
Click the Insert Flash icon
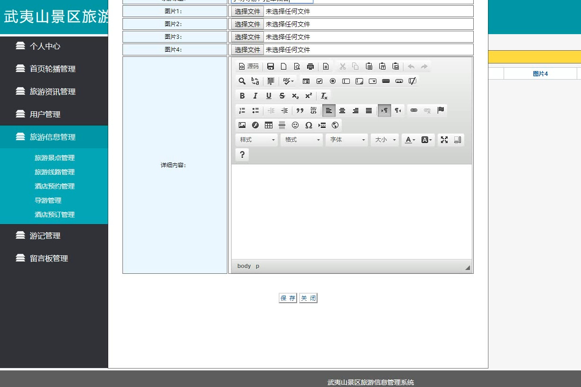coord(255,125)
